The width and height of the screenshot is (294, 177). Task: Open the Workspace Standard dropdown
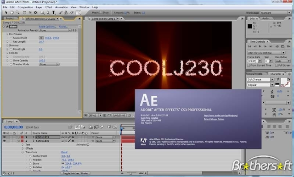point(275,13)
